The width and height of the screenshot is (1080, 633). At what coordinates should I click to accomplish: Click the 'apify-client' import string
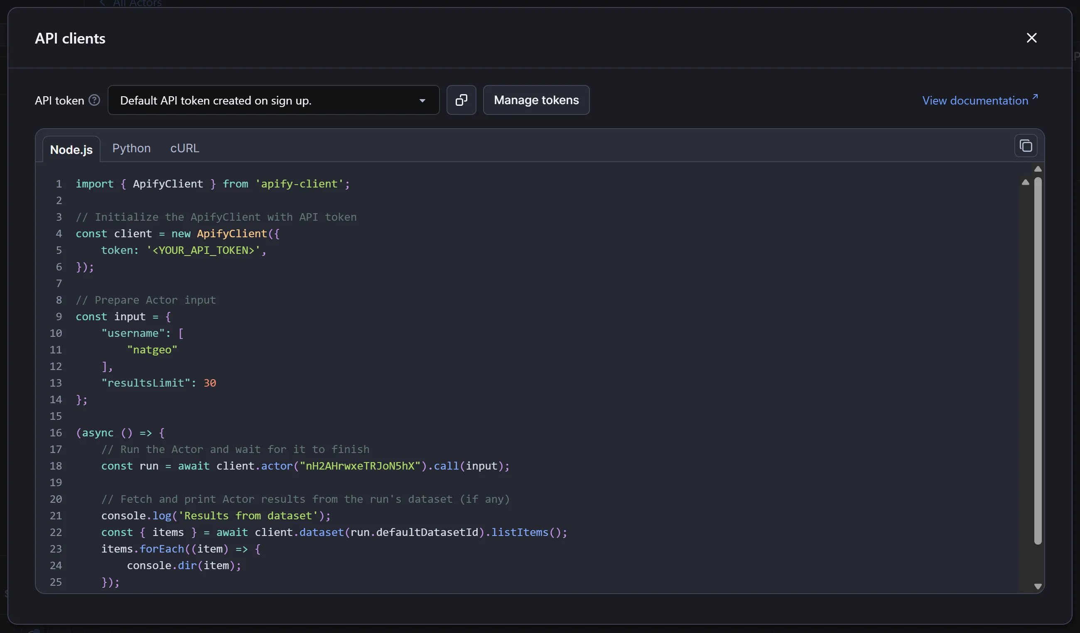click(x=299, y=184)
